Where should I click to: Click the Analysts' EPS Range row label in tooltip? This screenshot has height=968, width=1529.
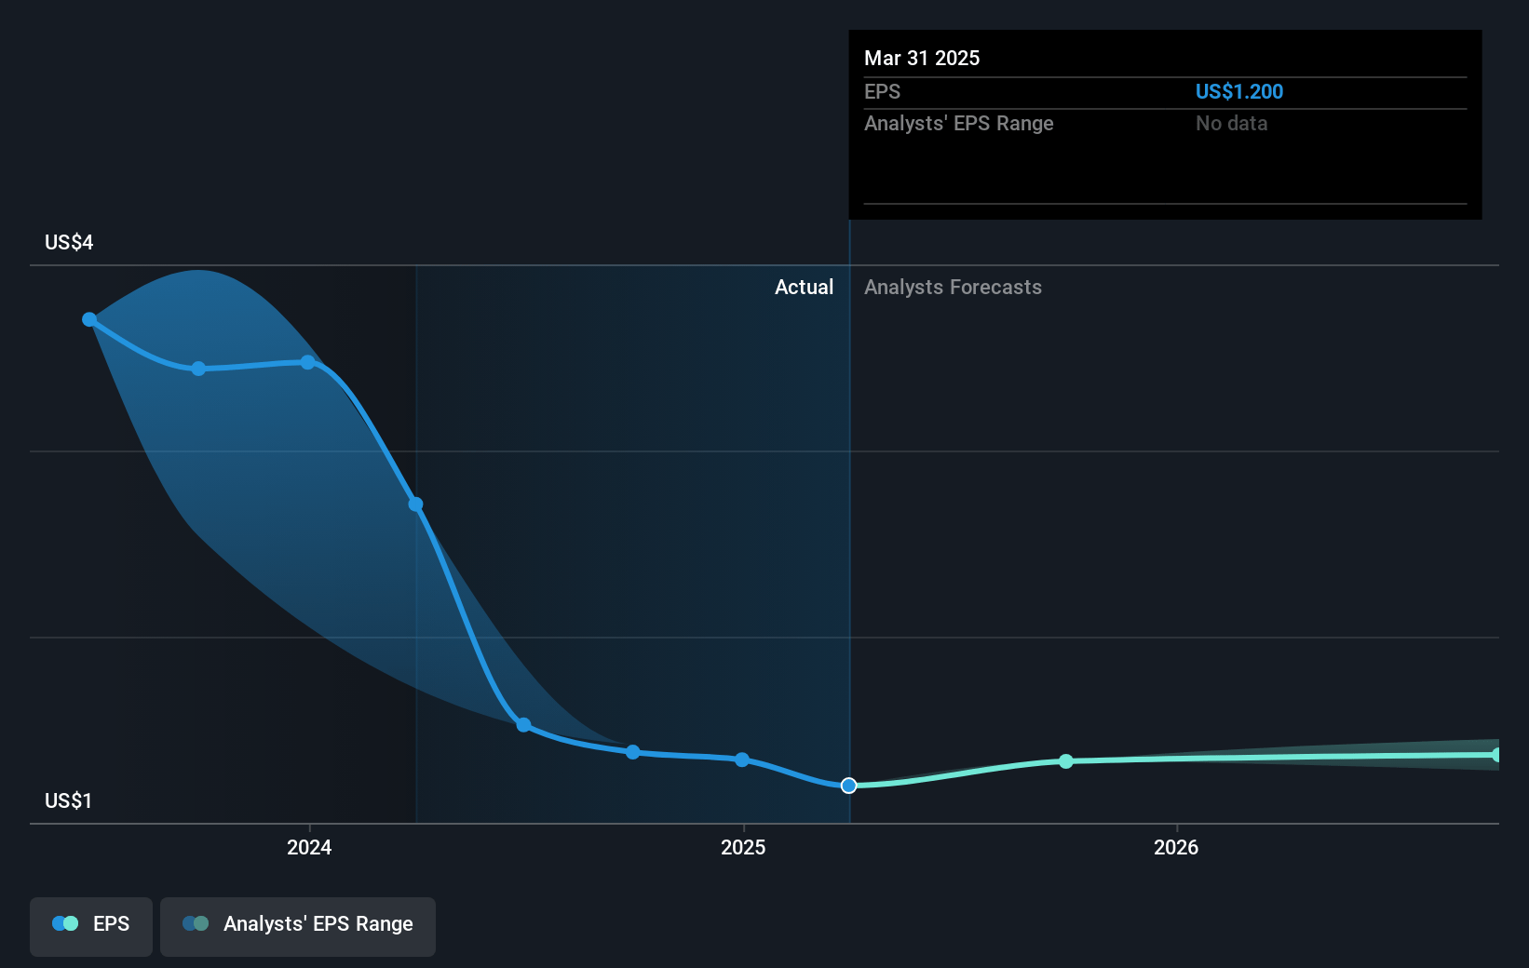[x=958, y=123]
